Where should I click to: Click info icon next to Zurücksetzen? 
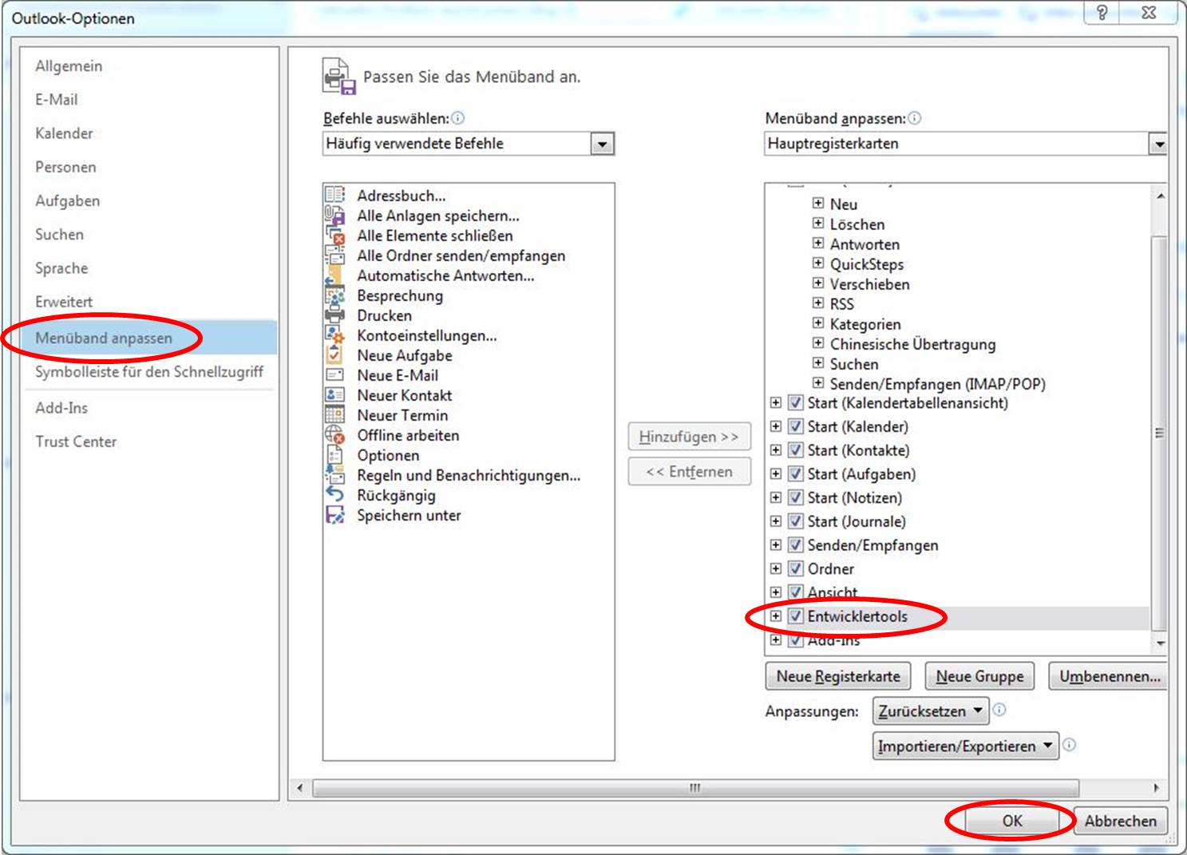[999, 710]
